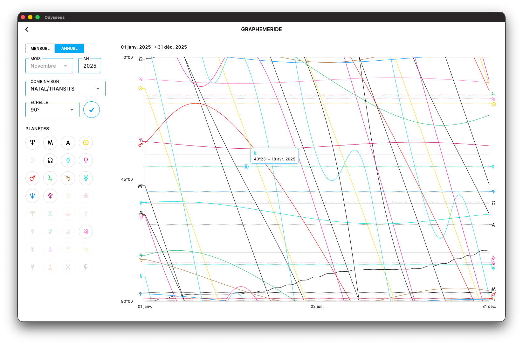Toggle the Aries point symbol
523x345 pixels.
coord(32,143)
